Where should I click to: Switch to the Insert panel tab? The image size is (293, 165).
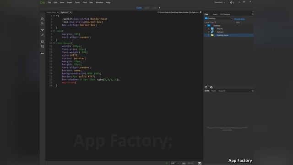pyautogui.click(x=215, y=14)
